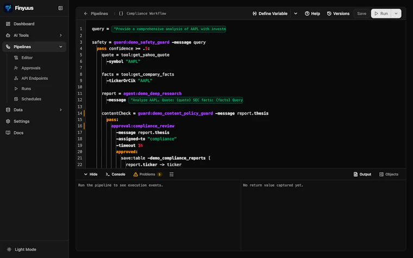The image size is (413, 258).
Task: Collapse the Pipelines section chevron
Action: [x=61, y=47]
